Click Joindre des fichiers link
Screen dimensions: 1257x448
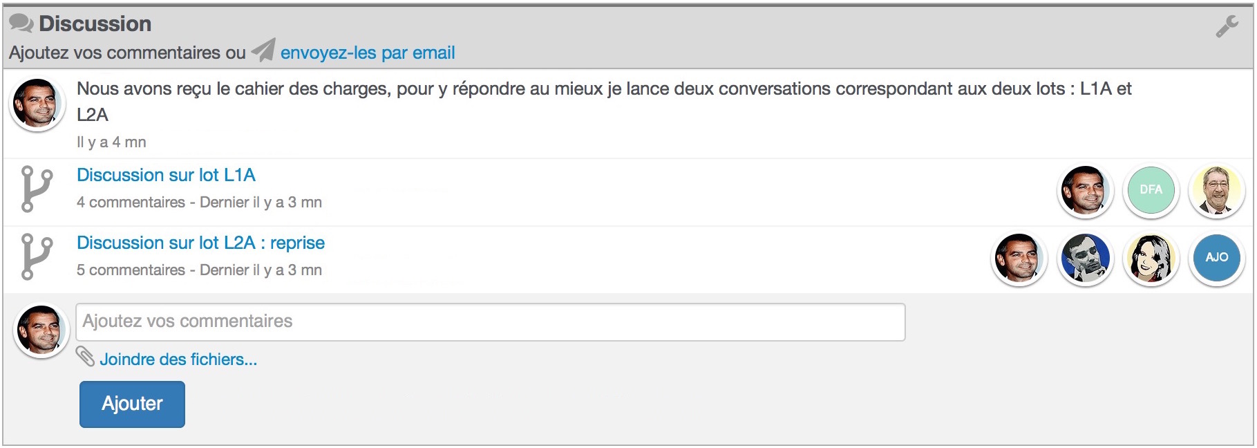click(x=178, y=360)
